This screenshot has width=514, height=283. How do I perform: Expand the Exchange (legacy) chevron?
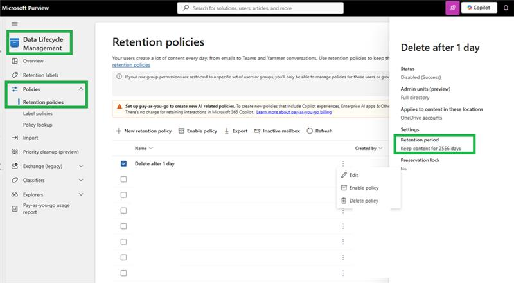click(81, 166)
